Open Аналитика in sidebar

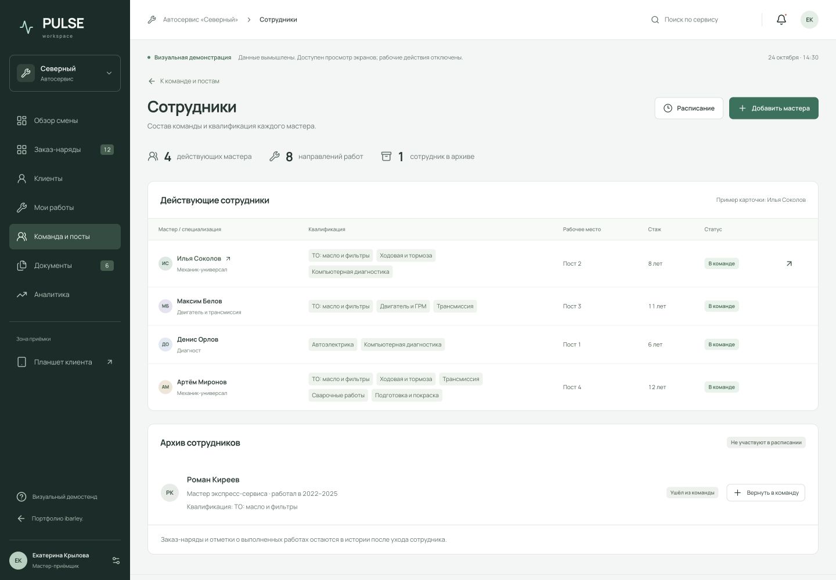[65, 295]
